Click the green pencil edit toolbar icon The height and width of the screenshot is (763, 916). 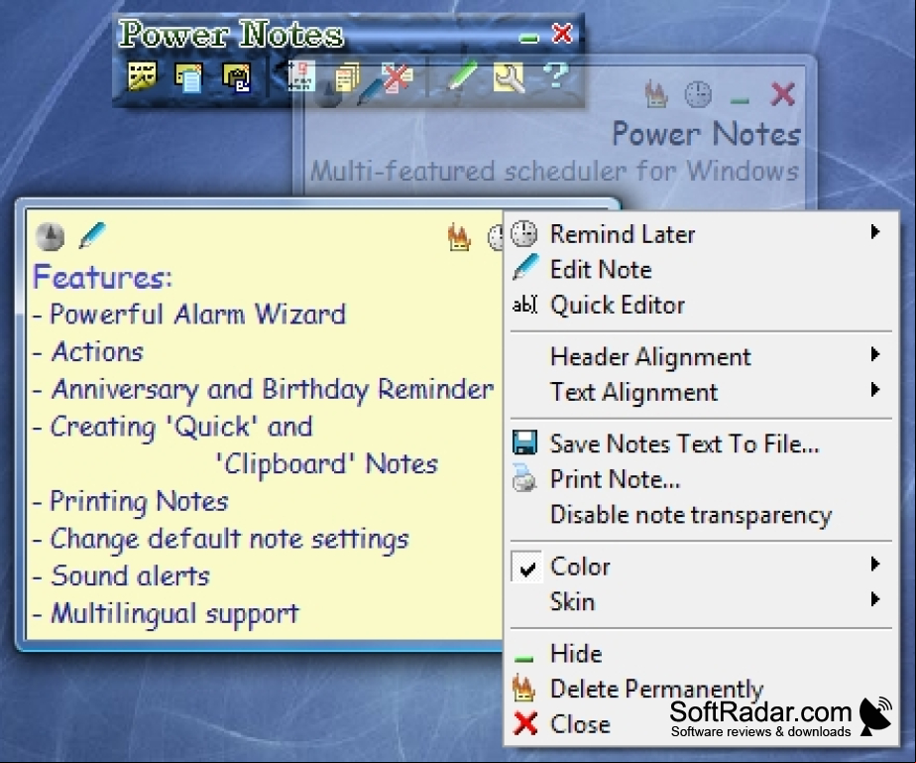(x=463, y=76)
